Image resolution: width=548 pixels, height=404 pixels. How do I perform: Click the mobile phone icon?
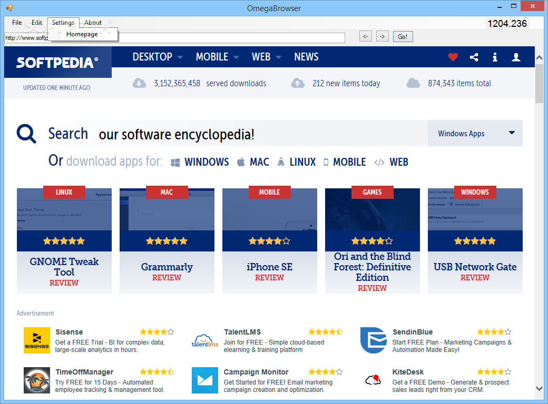(326, 162)
